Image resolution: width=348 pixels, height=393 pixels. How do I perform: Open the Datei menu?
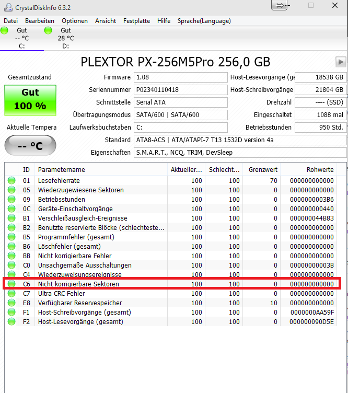(10, 21)
